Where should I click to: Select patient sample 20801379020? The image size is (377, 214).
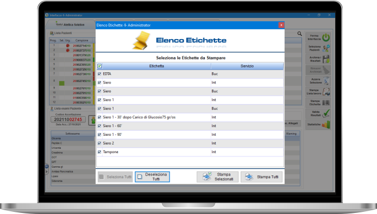click(x=81, y=55)
